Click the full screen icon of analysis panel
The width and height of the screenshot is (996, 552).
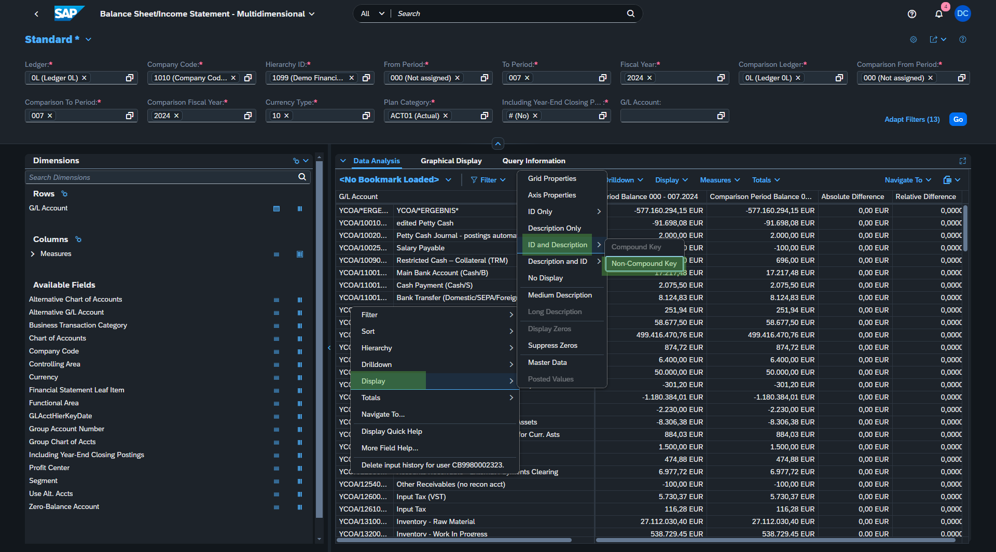click(962, 161)
